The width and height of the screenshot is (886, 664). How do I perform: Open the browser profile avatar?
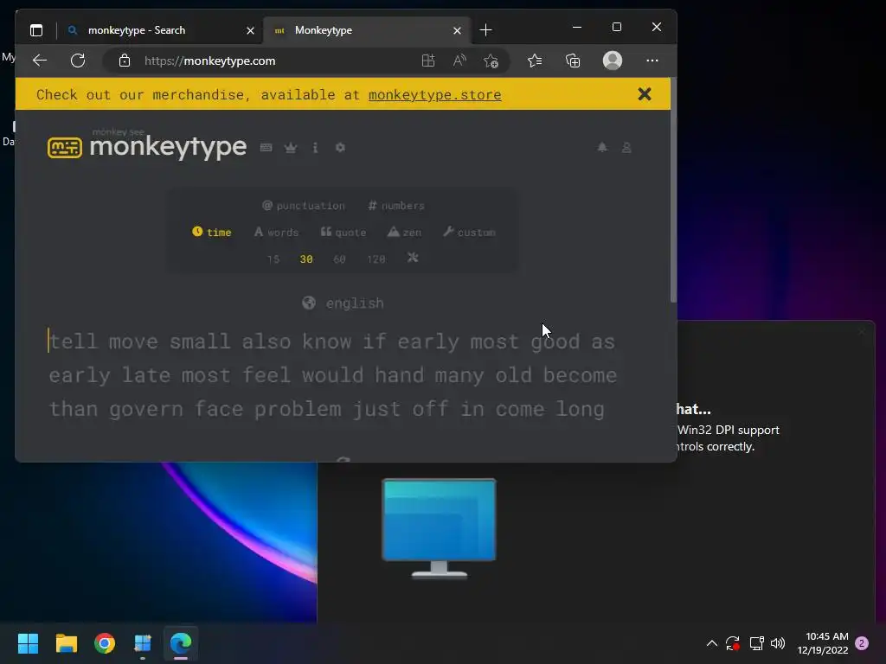[x=613, y=61]
